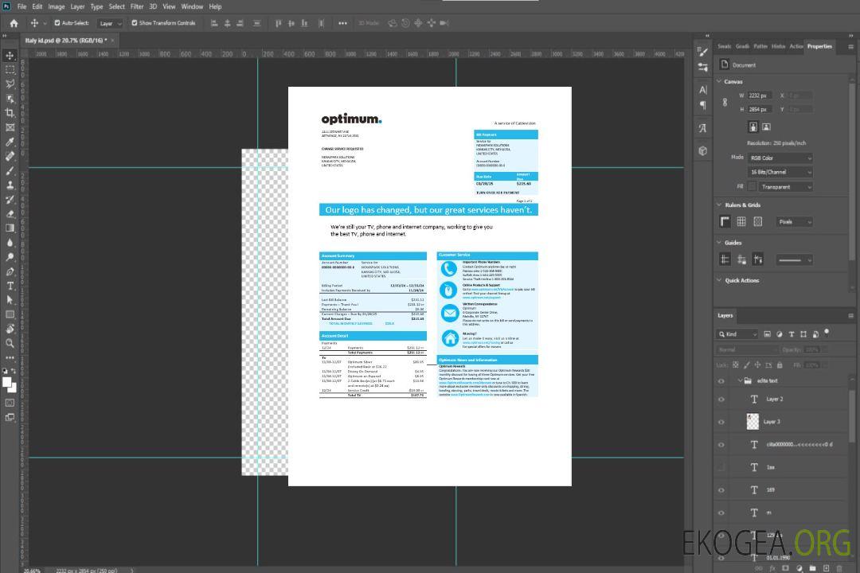Select the Lasso tool
Screen dimensions: 860x573
[10, 84]
